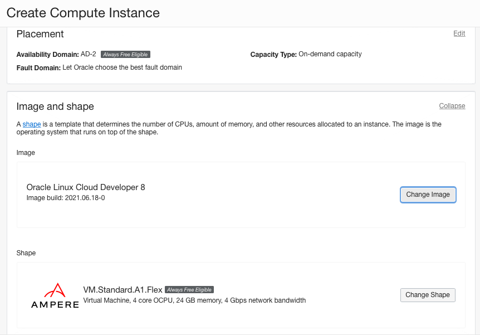Click the Change Image button
The image size is (480, 335).
point(428,195)
